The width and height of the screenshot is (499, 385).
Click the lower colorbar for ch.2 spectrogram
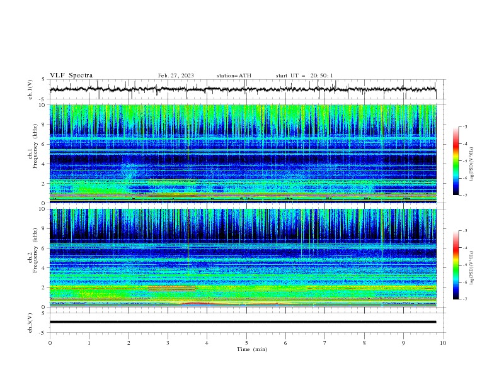[x=456, y=265]
